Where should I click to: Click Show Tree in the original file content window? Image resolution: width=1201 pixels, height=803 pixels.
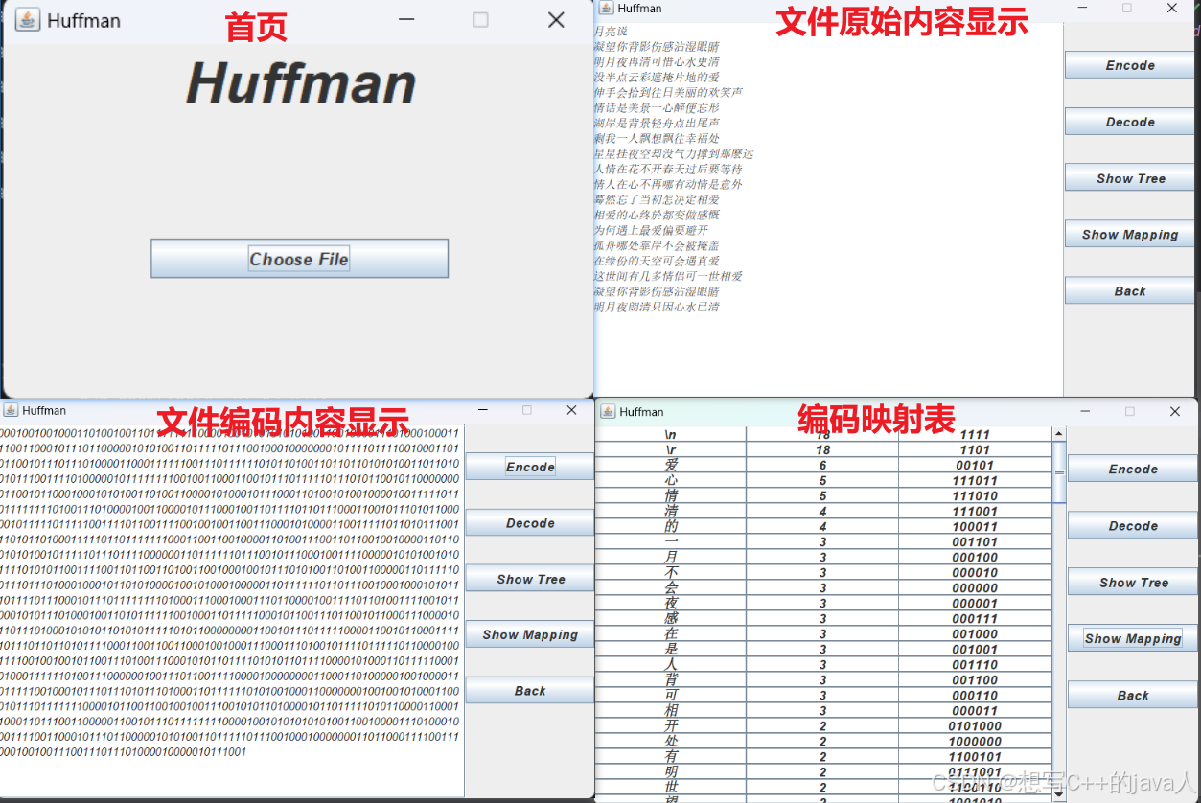click(x=1129, y=177)
